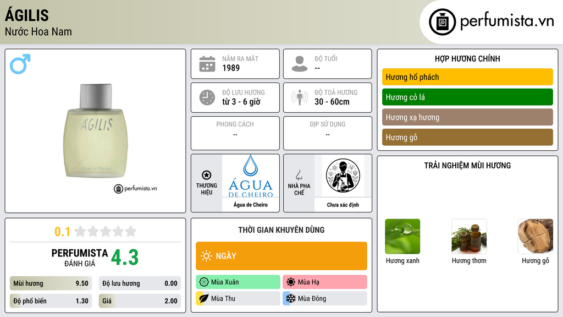Select the Hương gỗ wood log thumbnail
The image size is (563, 317).
tap(536, 237)
